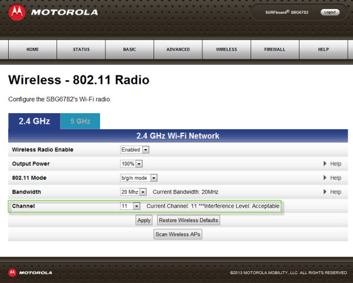This screenshot has height=283, width=353.
Task: Click the Motorola logo in the header
Action: (x=15, y=12)
